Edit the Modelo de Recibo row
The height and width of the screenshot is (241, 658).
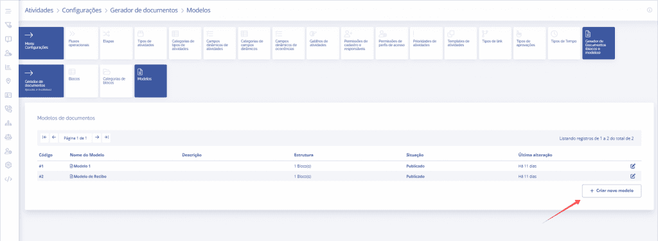coord(633,176)
